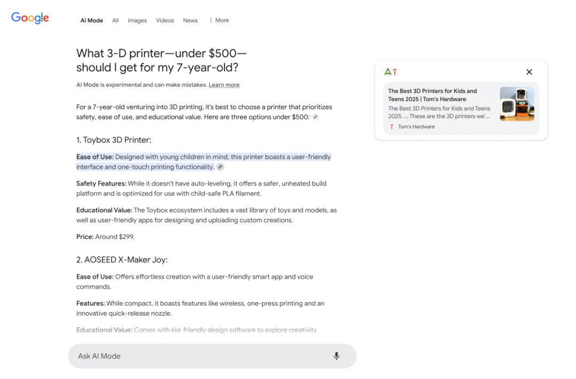The width and height of the screenshot is (576, 379).
Task: Click the query title about 3-D printer
Action: click(161, 61)
